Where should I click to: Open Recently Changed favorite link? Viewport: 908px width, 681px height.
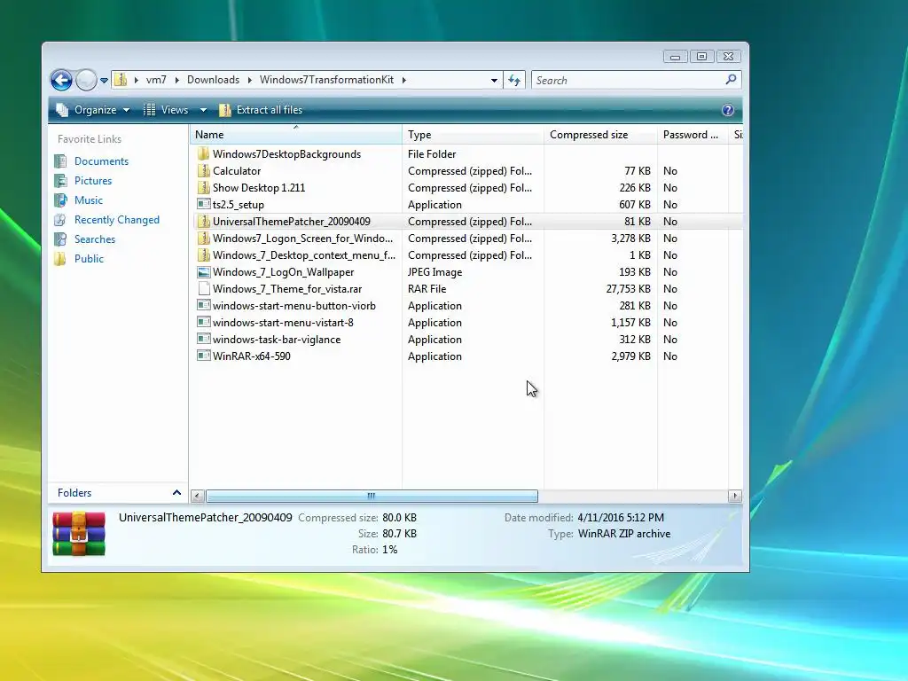[x=116, y=220]
